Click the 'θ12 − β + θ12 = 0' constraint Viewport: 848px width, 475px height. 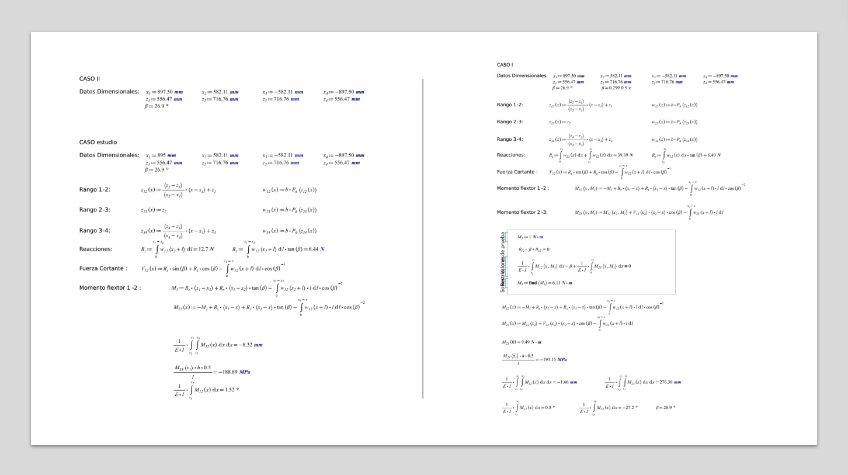click(x=534, y=249)
